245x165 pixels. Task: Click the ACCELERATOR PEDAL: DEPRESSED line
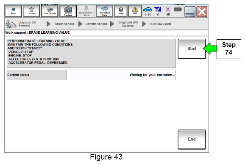coord(37,63)
